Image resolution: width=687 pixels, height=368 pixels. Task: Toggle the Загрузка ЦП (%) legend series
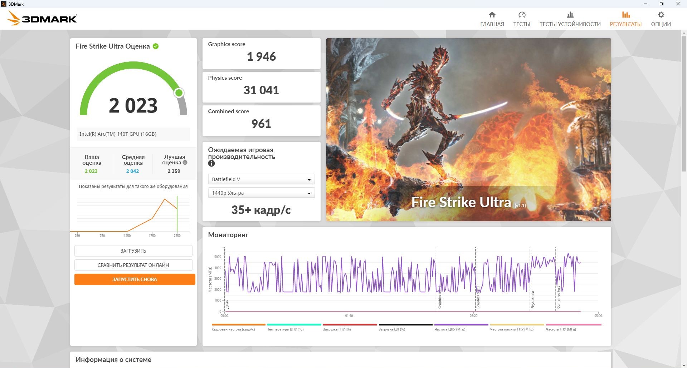(x=405, y=327)
